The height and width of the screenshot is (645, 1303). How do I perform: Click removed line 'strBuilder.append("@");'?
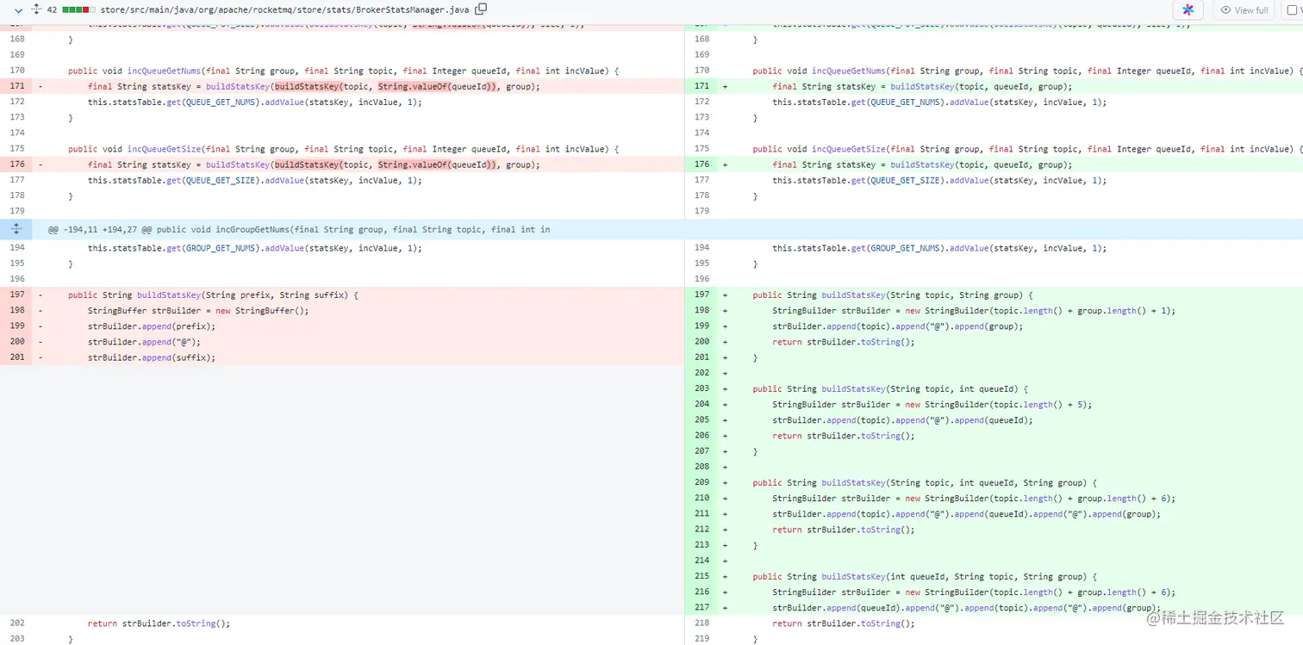(x=144, y=342)
